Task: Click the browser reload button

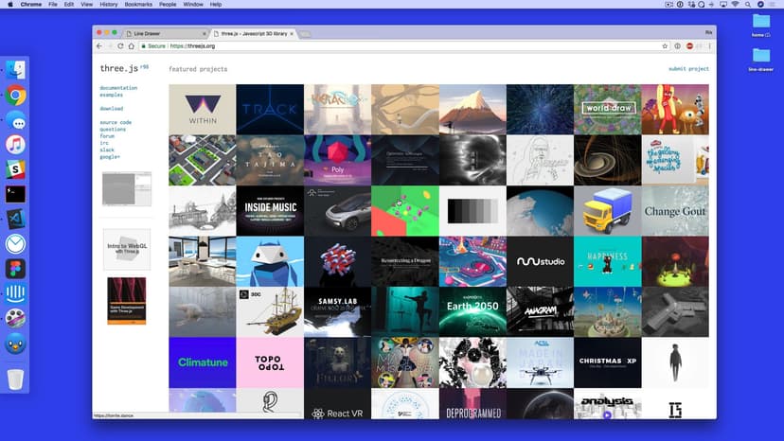Action: point(119,45)
